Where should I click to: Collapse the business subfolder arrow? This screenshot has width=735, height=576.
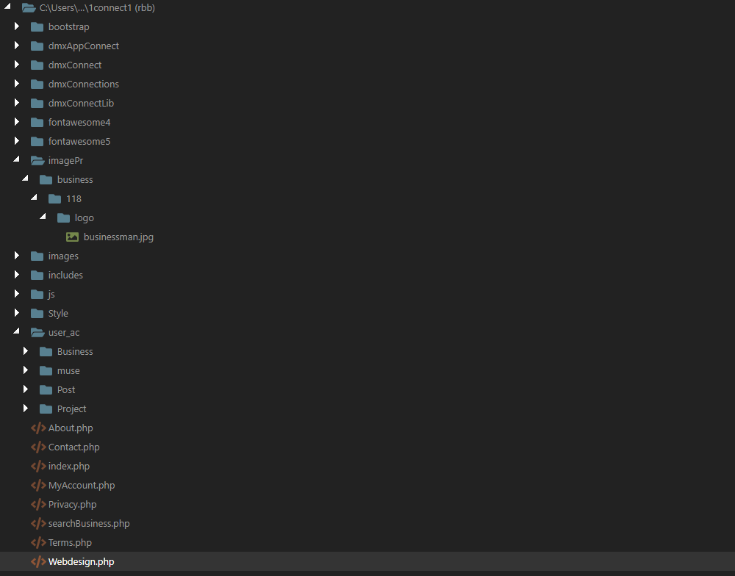click(25, 179)
